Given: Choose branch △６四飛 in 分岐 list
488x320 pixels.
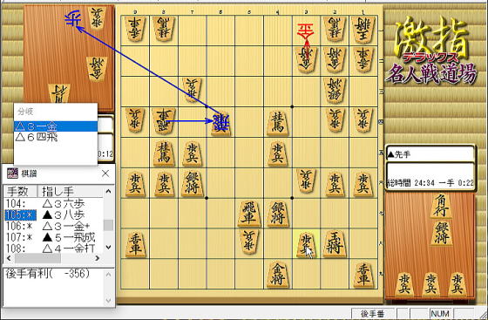Looking at the screenshot, I should [56, 137].
